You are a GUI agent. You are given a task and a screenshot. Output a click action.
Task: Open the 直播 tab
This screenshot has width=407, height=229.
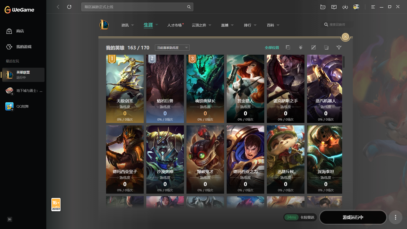tap(225, 25)
